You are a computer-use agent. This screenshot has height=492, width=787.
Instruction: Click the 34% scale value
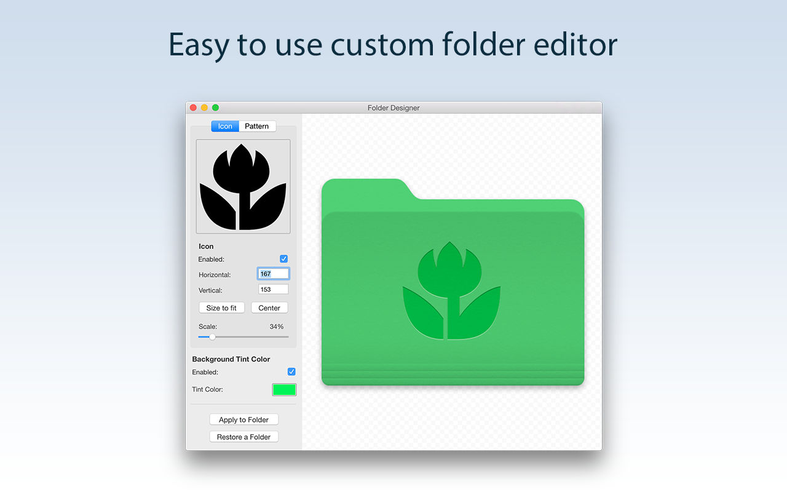coord(277,327)
